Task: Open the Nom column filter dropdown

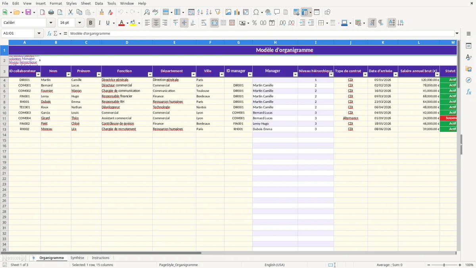Action: (68, 75)
